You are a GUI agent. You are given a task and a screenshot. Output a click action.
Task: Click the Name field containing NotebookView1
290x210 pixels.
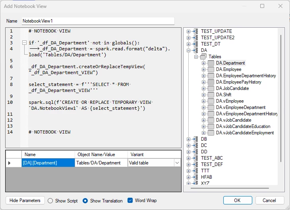click(98, 21)
